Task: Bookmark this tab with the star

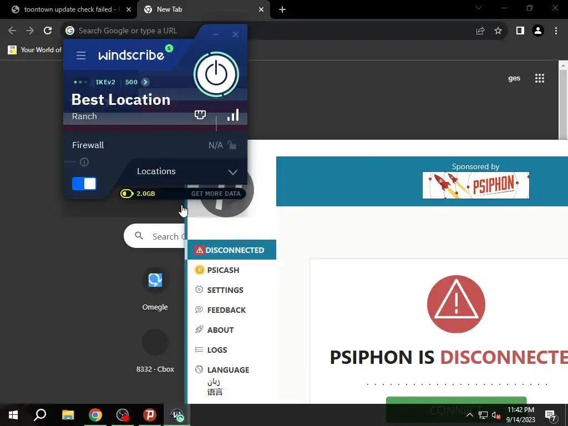Action: 498,31
